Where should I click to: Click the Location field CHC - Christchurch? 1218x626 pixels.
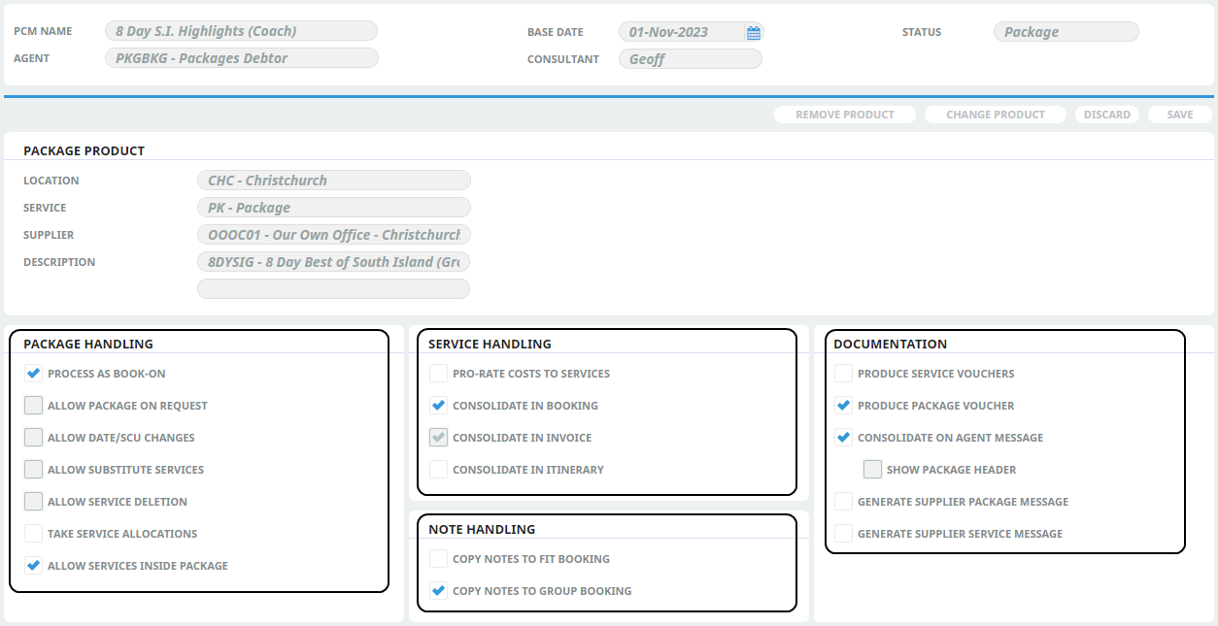tap(334, 181)
